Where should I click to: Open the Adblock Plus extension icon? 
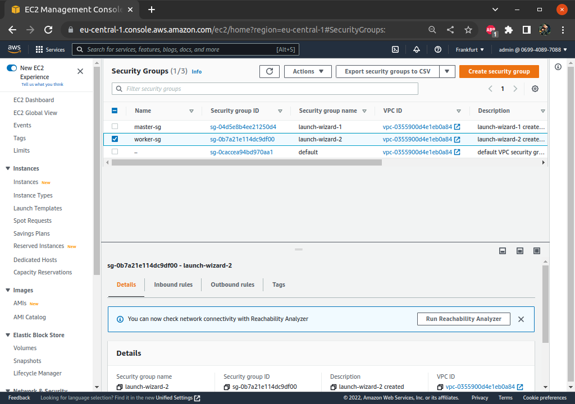491,30
